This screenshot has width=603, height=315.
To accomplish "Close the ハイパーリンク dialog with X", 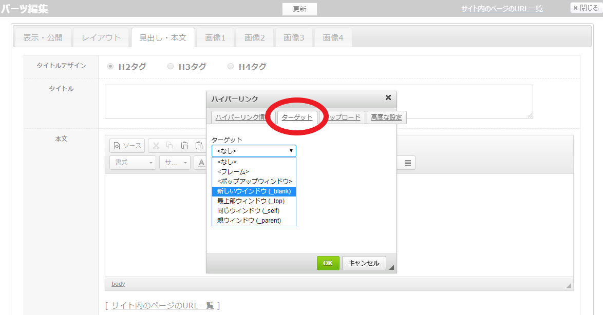I will pos(388,97).
